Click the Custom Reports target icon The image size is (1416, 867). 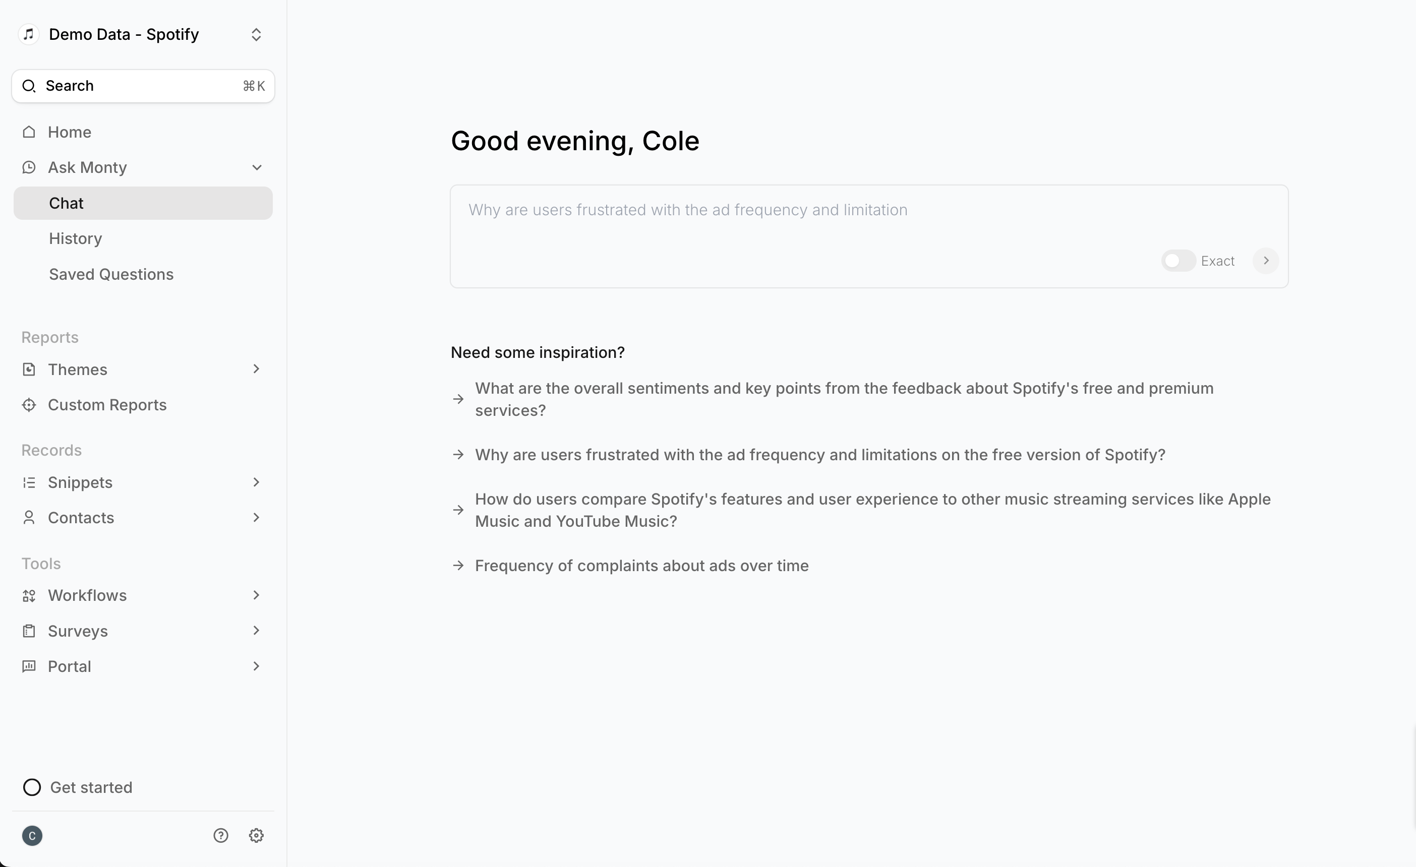[29, 405]
